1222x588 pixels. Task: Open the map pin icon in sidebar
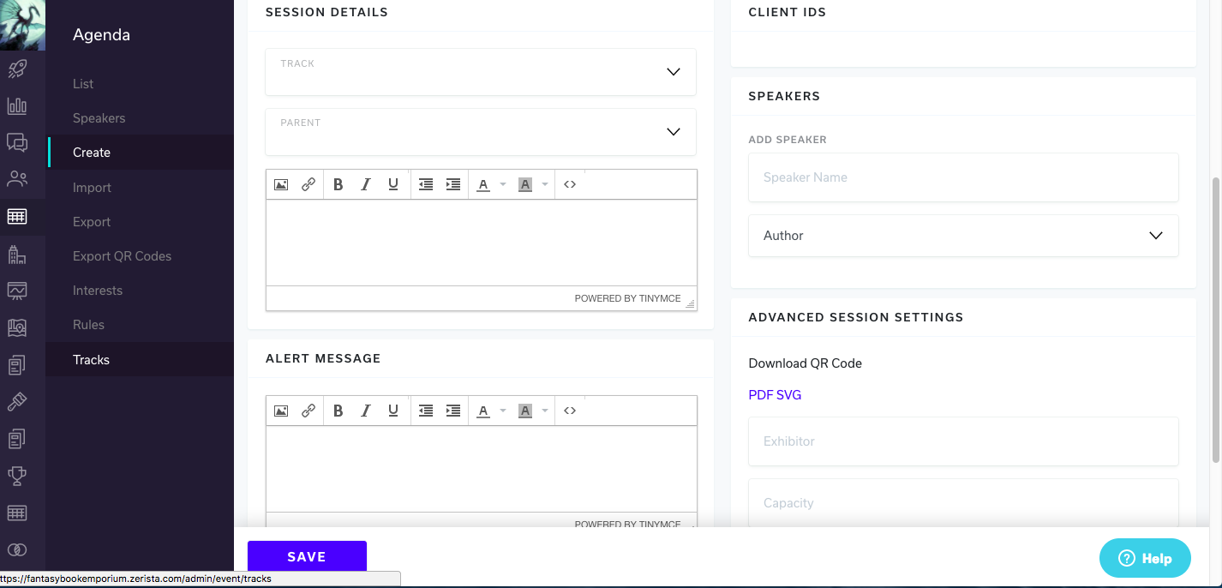[x=17, y=327]
